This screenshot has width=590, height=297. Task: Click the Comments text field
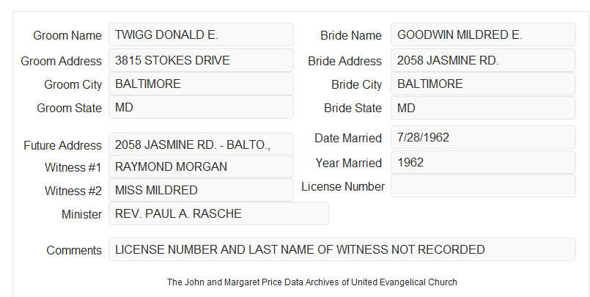pos(342,249)
